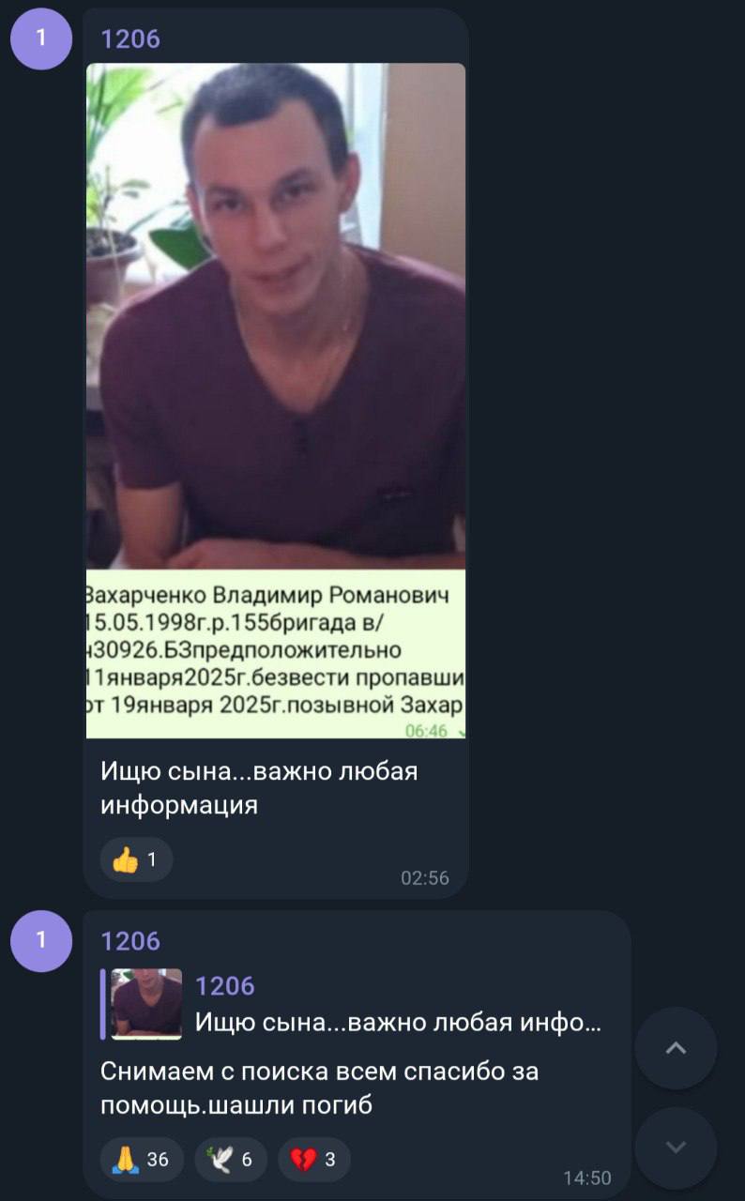This screenshot has height=1201, width=745.
Task: Open sender name 1206 on the second message
Action: 130,940
